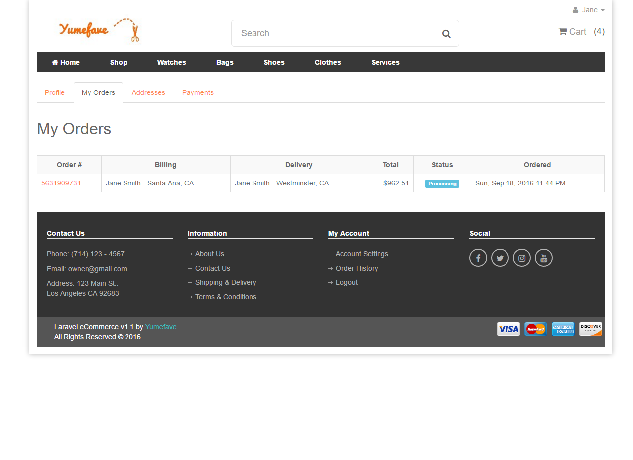Open the Services menu item
Screen dimensions: 633x460
click(x=385, y=62)
